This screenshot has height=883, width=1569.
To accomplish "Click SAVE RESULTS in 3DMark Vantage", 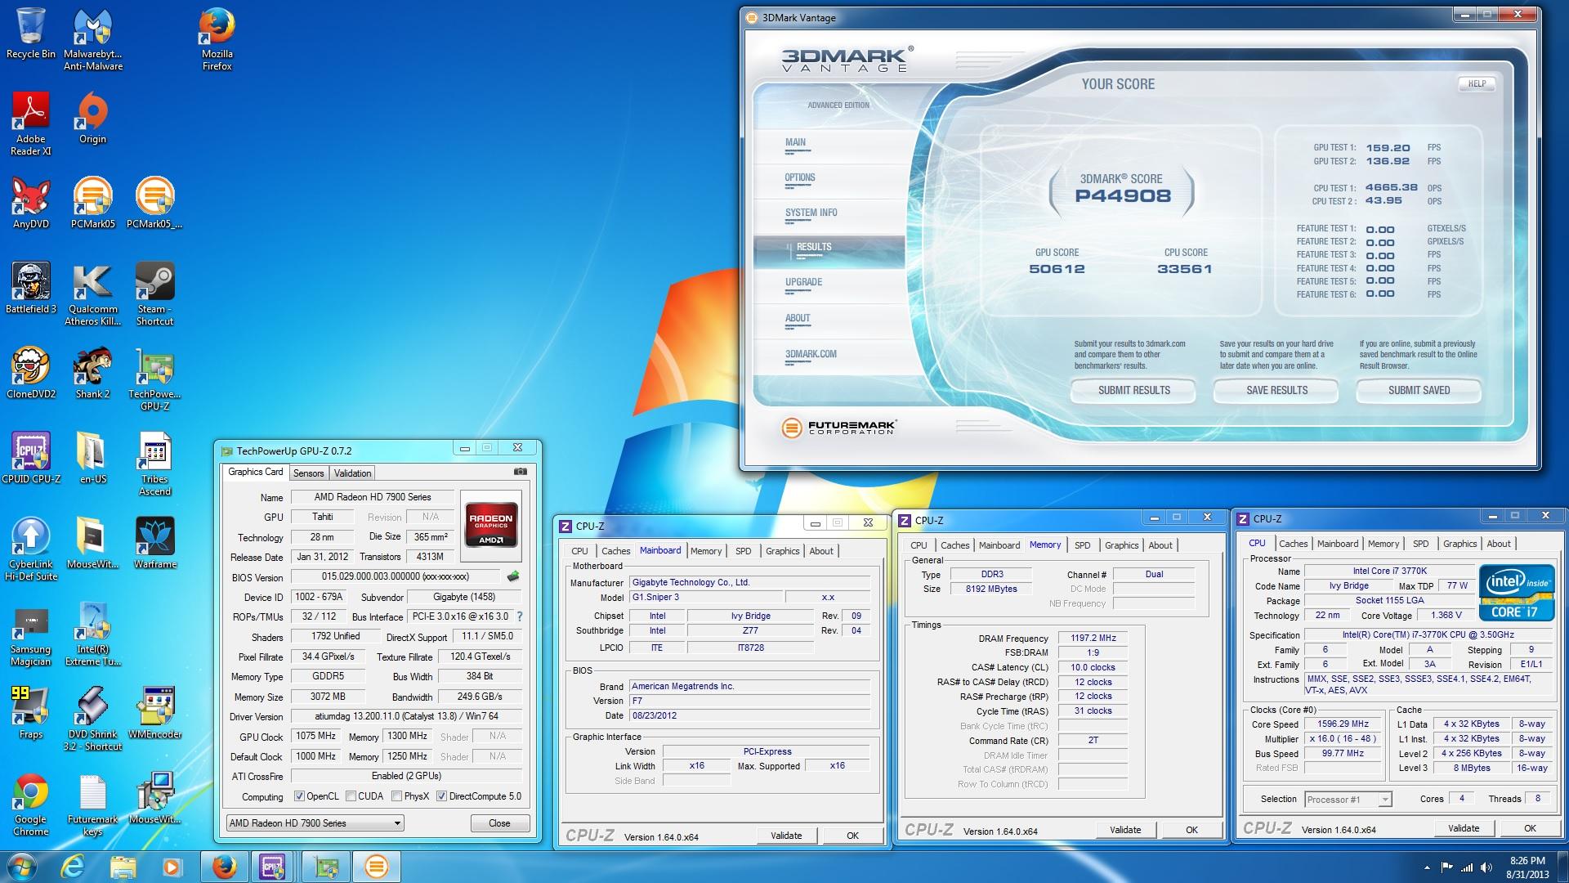I will click(x=1276, y=390).
